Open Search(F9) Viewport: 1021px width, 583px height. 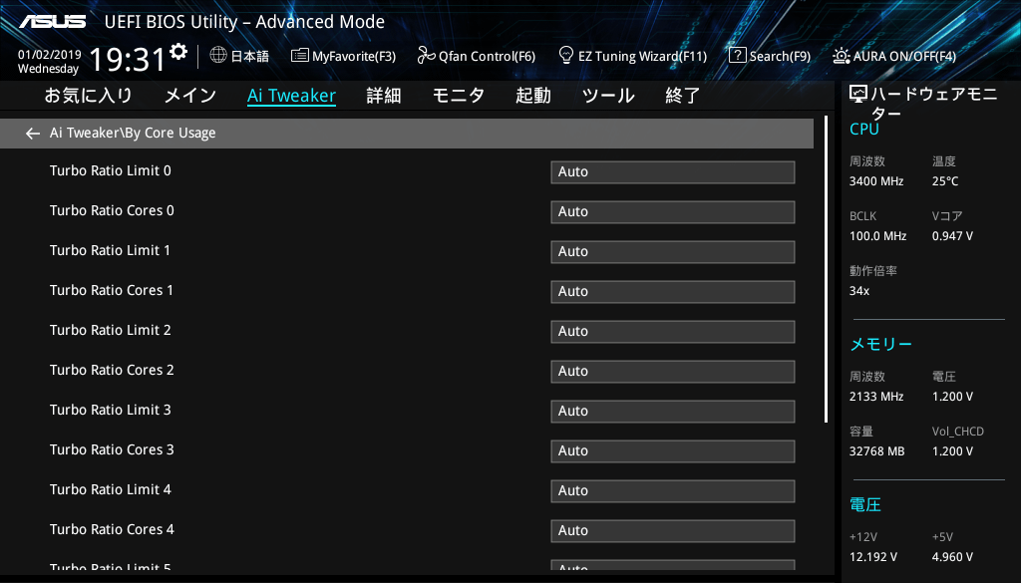(780, 56)
